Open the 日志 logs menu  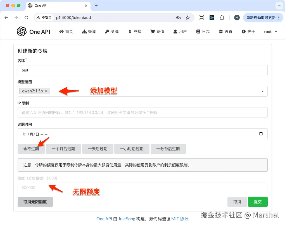tap(203, 32)
